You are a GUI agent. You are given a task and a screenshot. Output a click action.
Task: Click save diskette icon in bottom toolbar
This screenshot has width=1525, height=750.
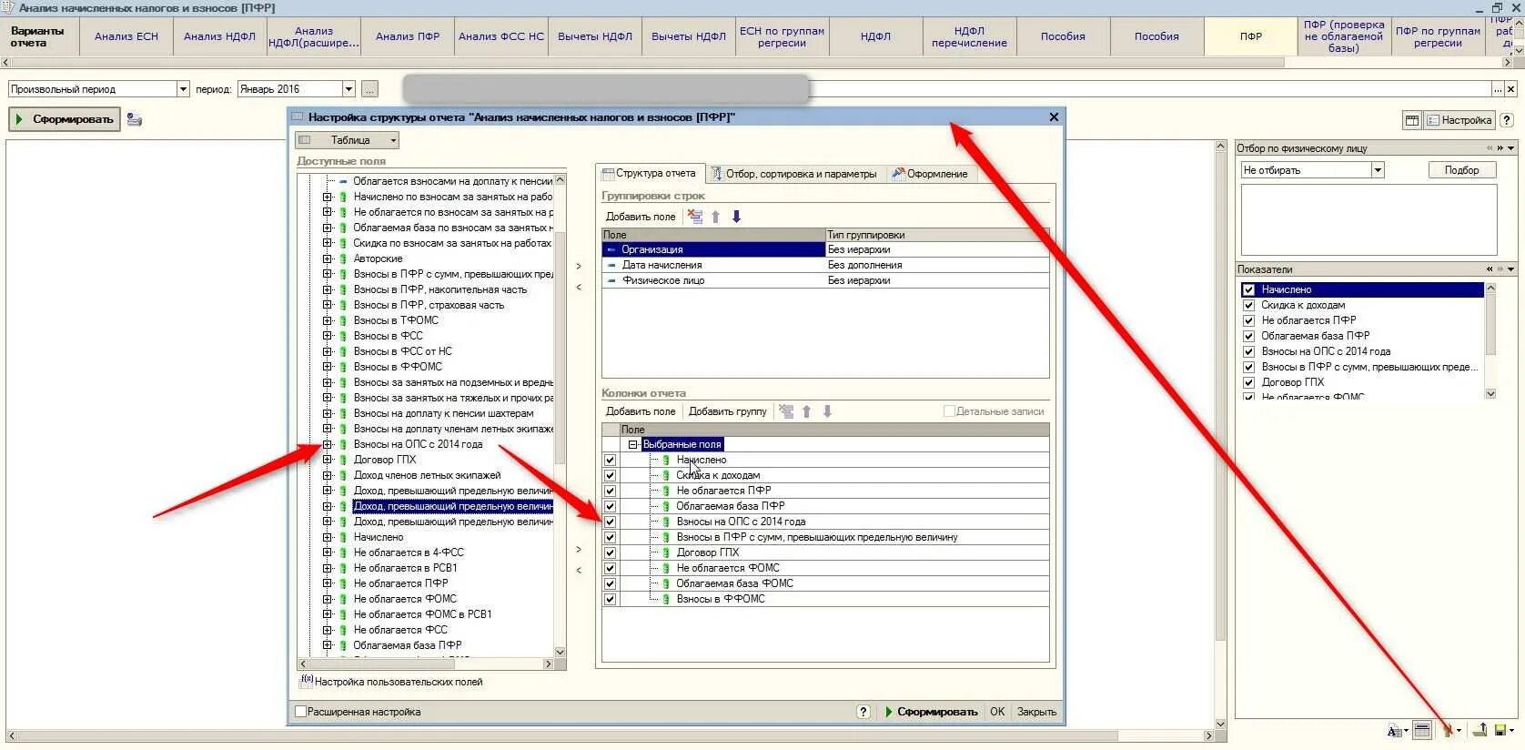click(x=1502, y=730)
